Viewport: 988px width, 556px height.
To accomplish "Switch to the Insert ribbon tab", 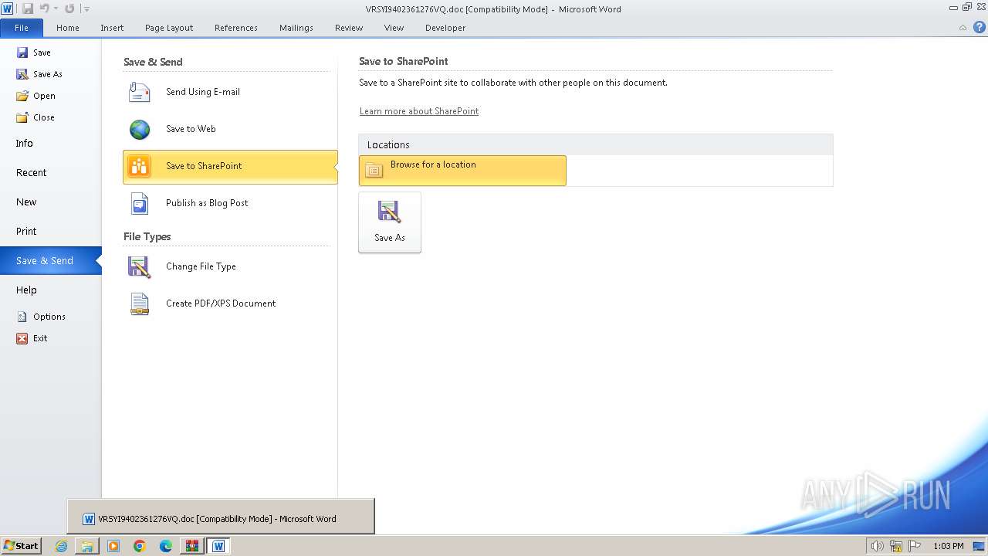I will (112, 28).
